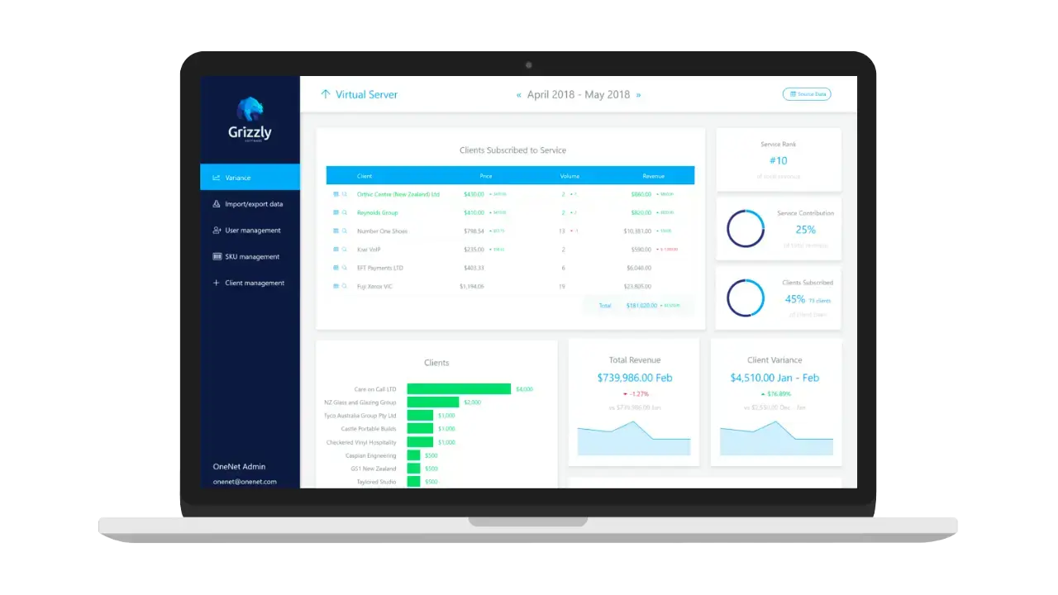Click magnifier icon for Number One Shoes

(345, 231)
